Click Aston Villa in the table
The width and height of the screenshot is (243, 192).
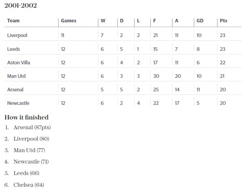point(18,62)
